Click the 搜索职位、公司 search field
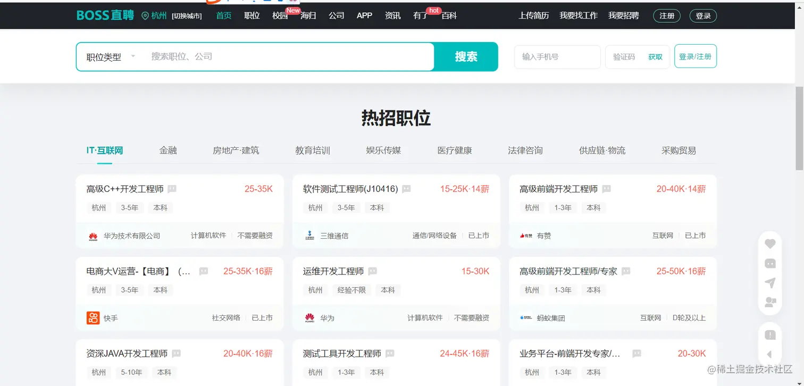The image size is (804, 386). point(290,56)
